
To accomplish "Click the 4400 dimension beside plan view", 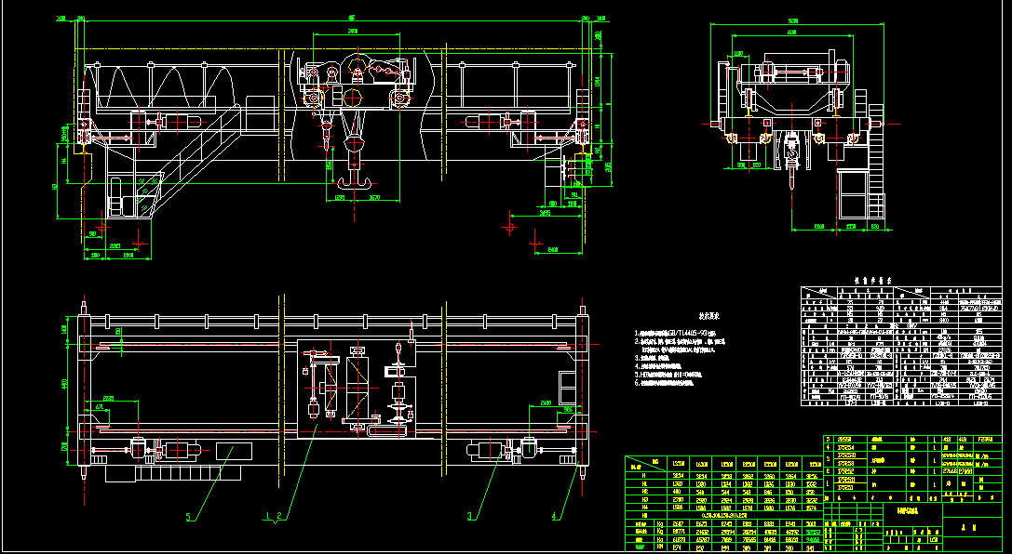I will point(64,383).
